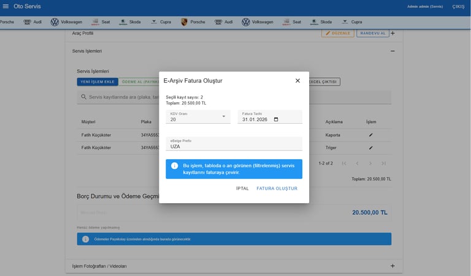Viewport: 471px width, 276px height.
Task: Select the first Volkswagen logo
Action: tap(55, 22)
